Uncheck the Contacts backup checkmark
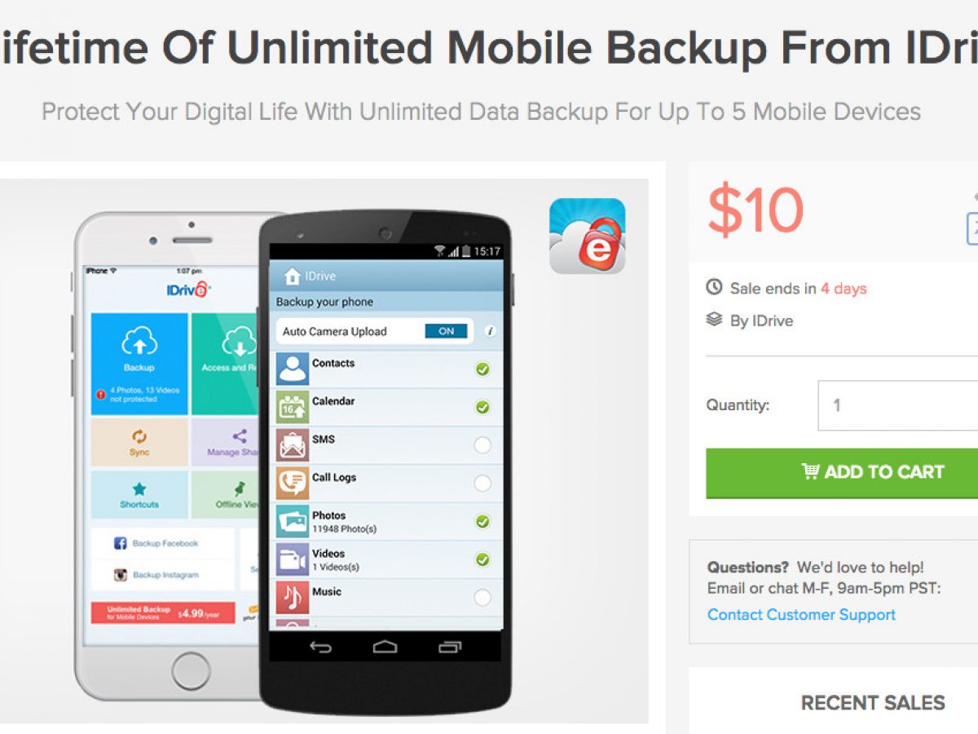Viewport: 978px width, 734px height. coord(482,369)
